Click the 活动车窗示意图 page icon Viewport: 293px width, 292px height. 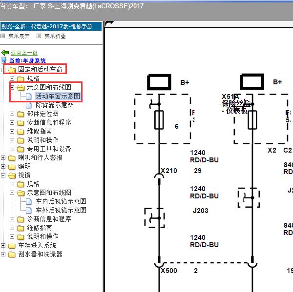(x=29, y=96)
